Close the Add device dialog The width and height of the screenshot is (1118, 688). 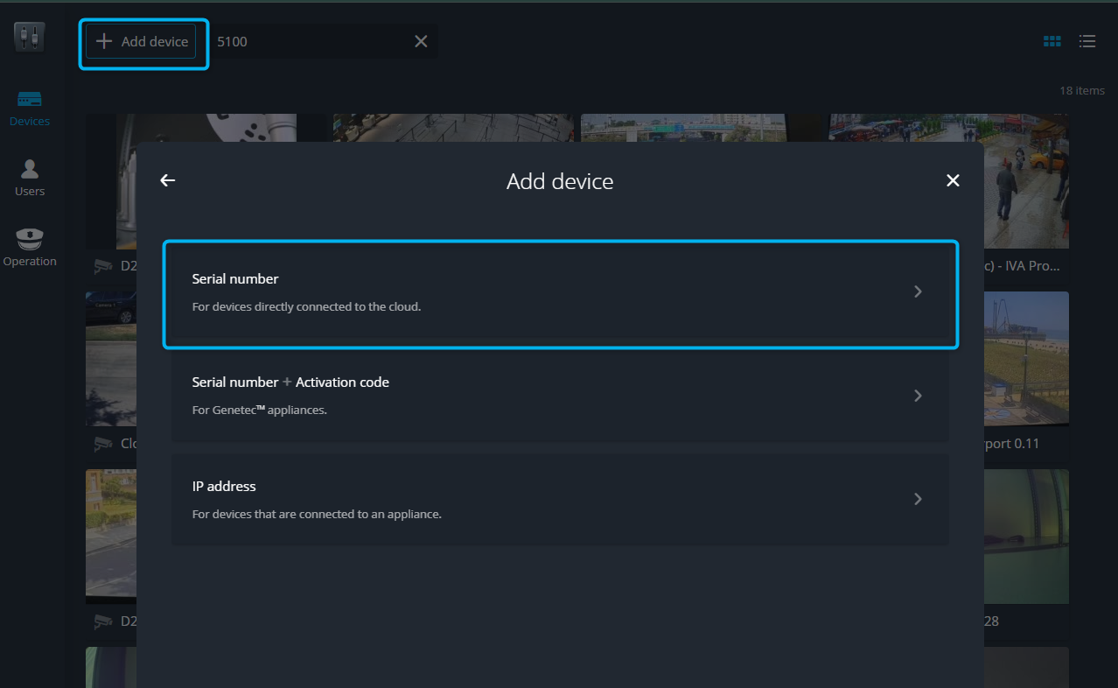(953, 180)
